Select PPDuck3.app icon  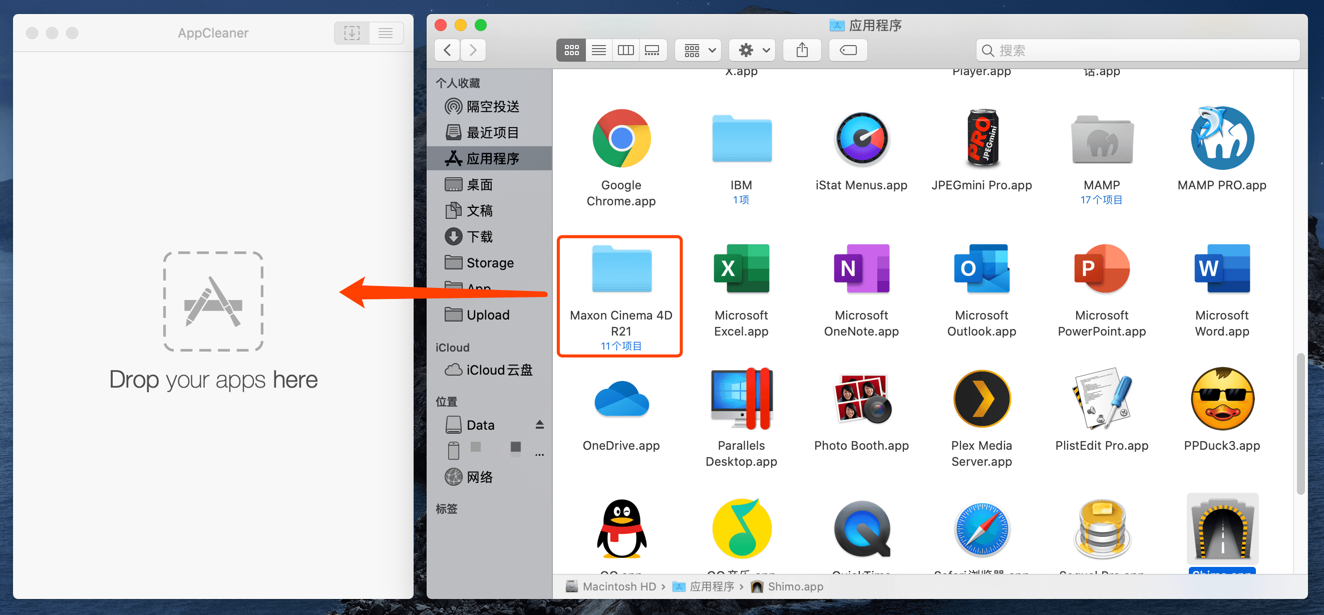1222,399
